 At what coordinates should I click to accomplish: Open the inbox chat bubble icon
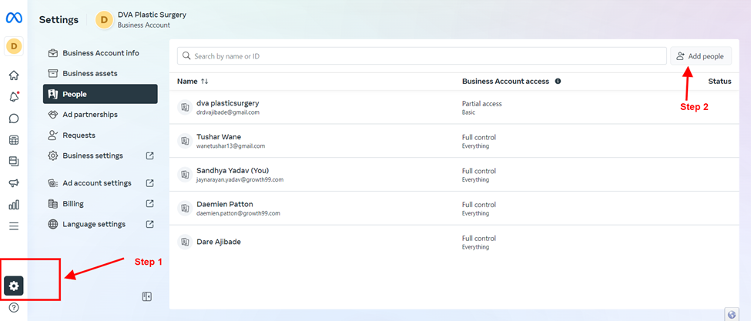[x=14, y=119]
